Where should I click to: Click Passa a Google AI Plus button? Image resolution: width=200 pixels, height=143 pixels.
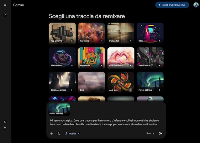pyautogui.click(x=172, y=5)
